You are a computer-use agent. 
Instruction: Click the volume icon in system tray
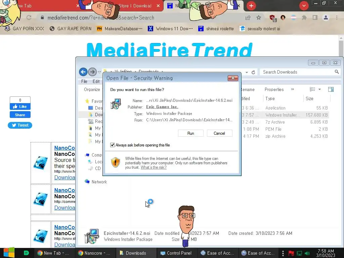tap(307, 253)
